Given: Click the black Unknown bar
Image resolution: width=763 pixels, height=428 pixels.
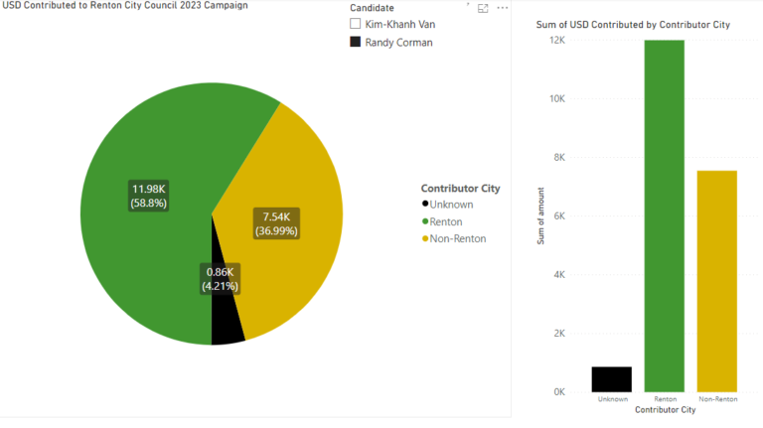Looking at the screenshot, I should (612, 378).
